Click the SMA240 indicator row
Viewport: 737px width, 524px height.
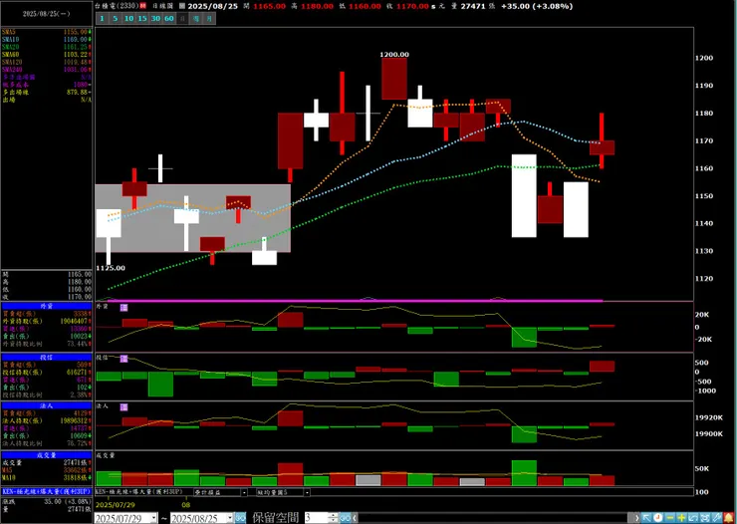pyautogui.click(x=47, y=70)
